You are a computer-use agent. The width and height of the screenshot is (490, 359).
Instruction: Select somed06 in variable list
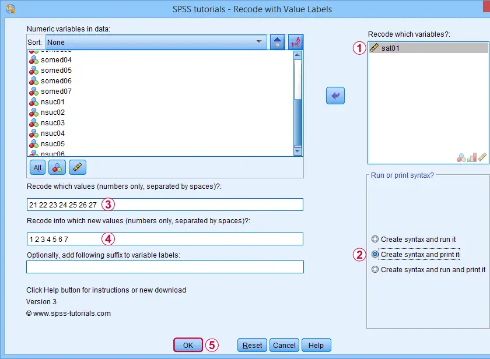pos(160,81)
